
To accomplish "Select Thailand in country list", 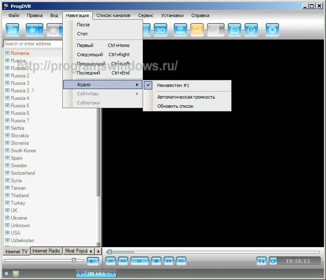I will [20, 196].
